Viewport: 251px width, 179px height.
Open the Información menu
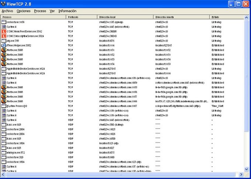tap(68, 11)
